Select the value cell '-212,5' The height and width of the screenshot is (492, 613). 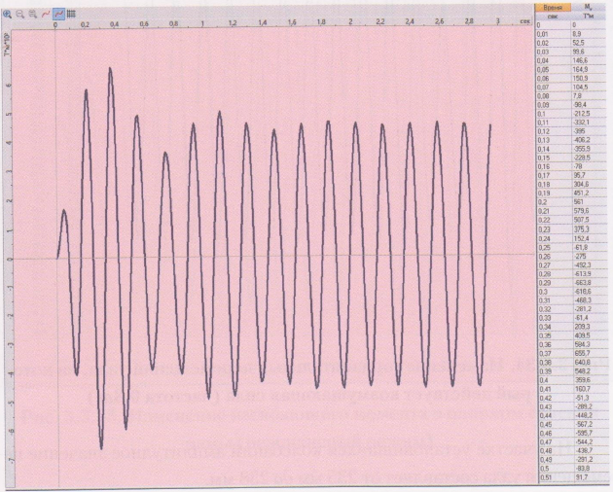pos(589,114)
